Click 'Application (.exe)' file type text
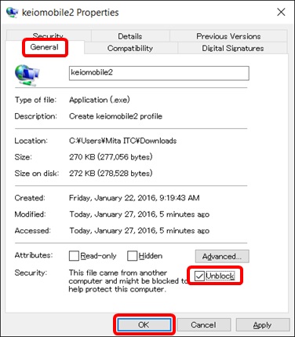 click(100, 100)
